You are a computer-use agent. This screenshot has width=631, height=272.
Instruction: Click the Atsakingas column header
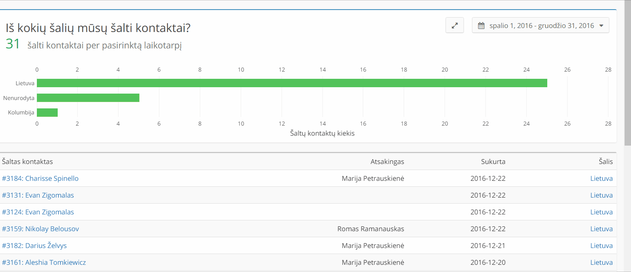387,162
